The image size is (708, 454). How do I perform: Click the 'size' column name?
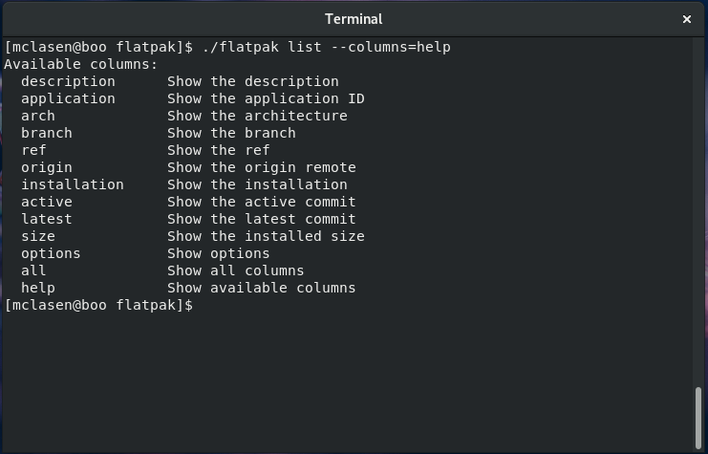(38, 236)
